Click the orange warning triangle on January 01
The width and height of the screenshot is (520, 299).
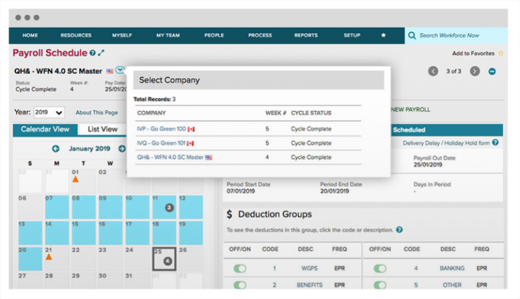[x=75, y=179]
